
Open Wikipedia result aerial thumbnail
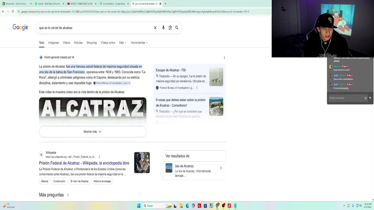point(142,162)
